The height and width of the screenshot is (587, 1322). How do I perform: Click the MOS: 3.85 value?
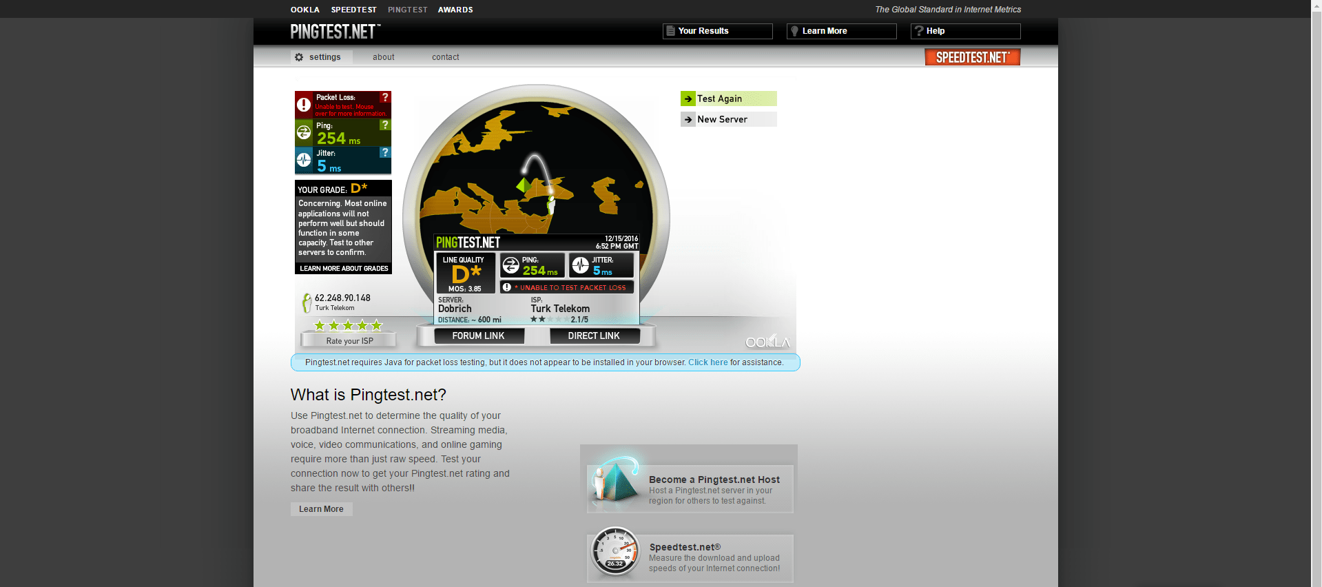(465, 289)
